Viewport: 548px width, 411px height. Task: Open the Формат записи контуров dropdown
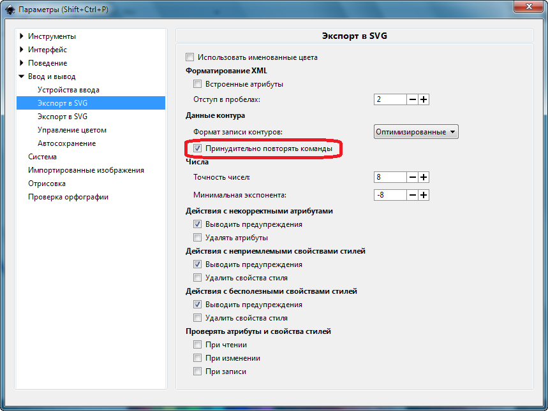pyautogui.click(x=416, y=132)
